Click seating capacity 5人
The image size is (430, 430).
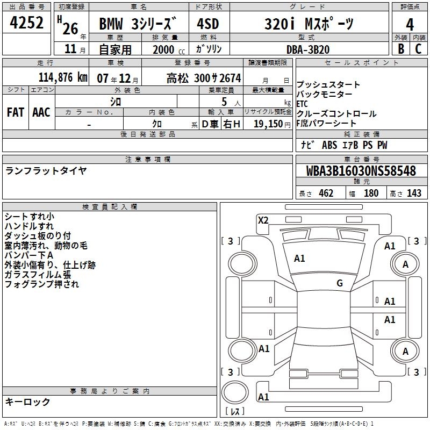point(231,102)
